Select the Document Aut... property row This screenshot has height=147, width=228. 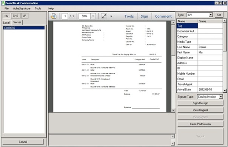[200, 31]
